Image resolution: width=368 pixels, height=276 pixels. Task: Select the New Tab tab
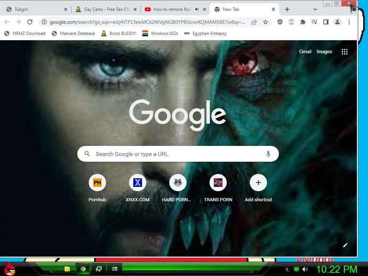244,9
